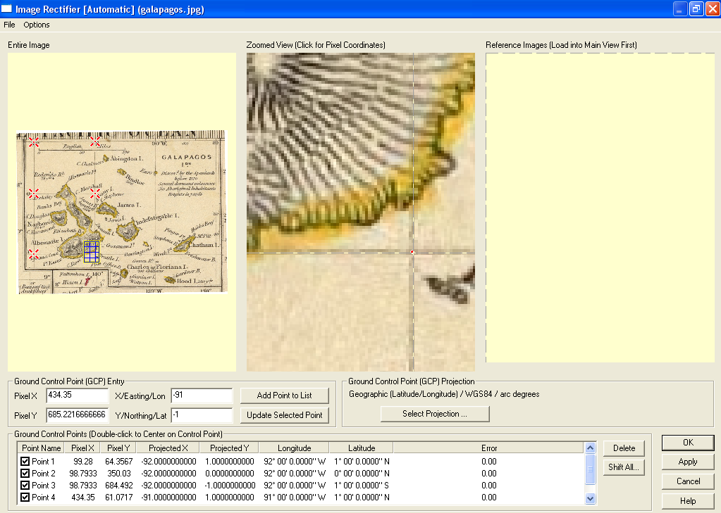Uncheck the Point 4 checkbox
Image resolution: width=721 pixels, height=513 pixels.
pyautogui.click(x=25, y=497)
